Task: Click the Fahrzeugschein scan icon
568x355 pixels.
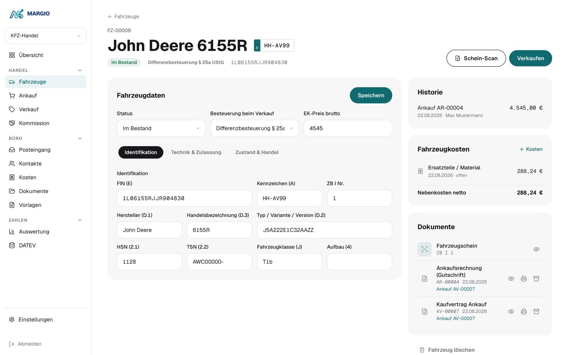Action: tap(425, 249)
